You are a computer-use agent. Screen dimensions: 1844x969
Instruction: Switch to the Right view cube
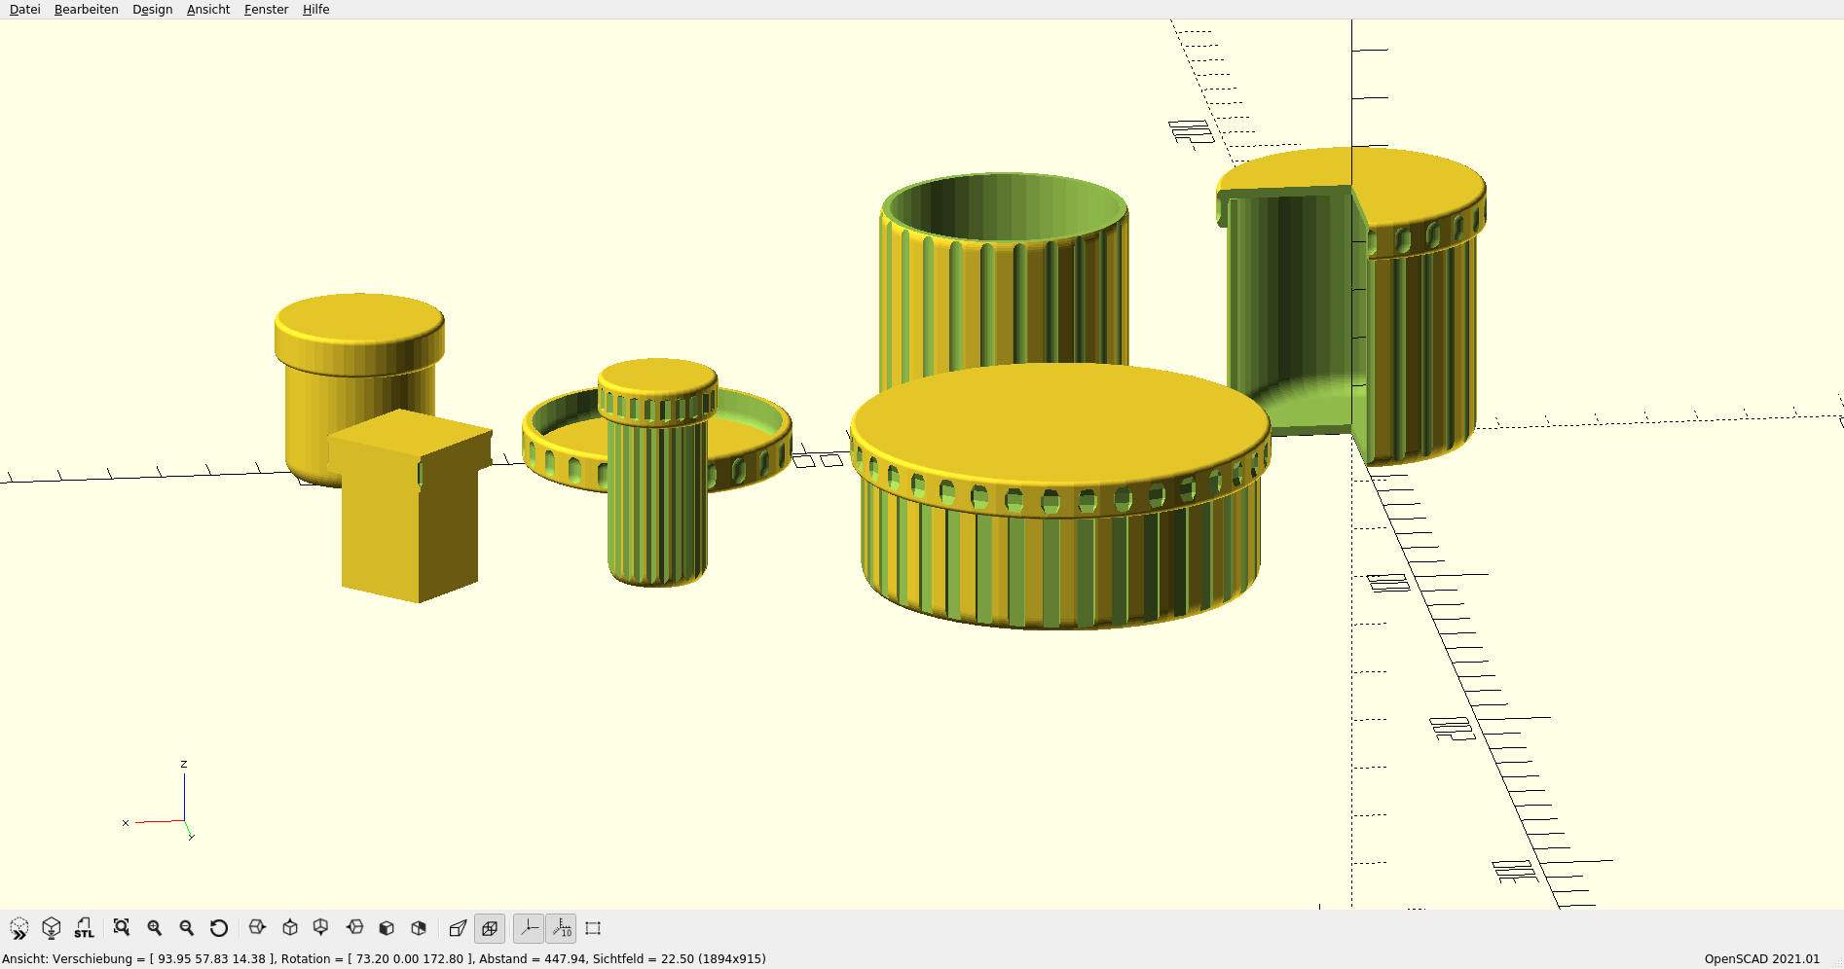pos(258,928)
